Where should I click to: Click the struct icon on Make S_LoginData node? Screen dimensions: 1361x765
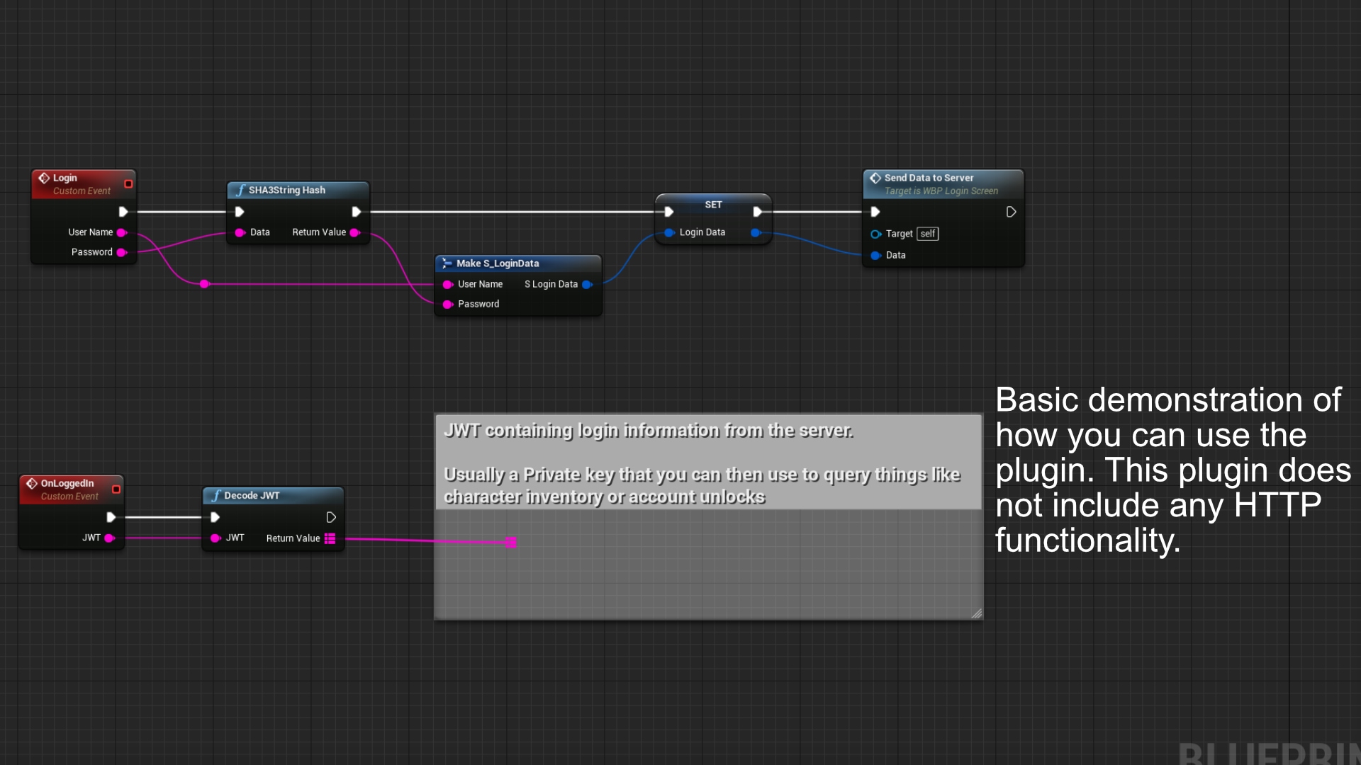coord(447,263)
